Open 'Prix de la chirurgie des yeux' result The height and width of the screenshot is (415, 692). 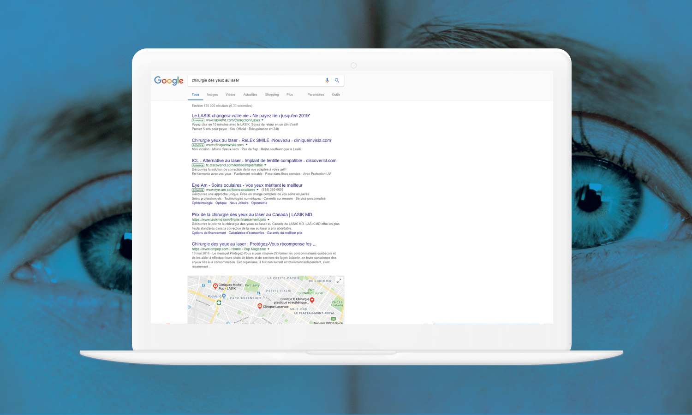pos(252,214)
